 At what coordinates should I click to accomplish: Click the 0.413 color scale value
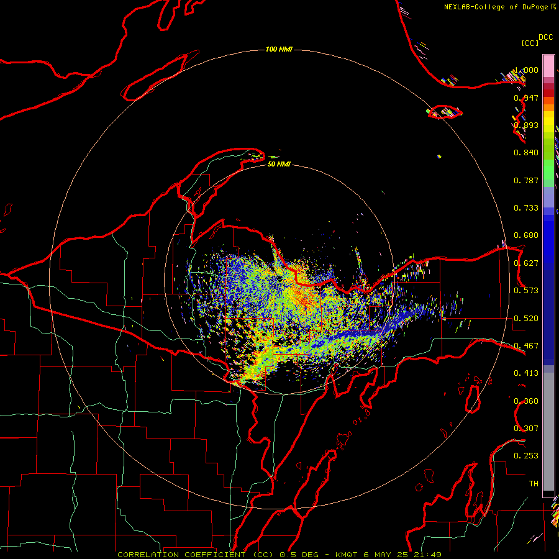526,373
